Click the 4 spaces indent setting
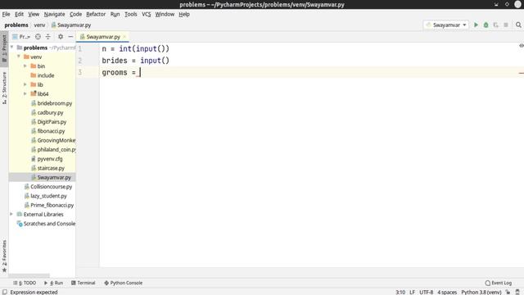524x295 pixels. tap(447, 292)
